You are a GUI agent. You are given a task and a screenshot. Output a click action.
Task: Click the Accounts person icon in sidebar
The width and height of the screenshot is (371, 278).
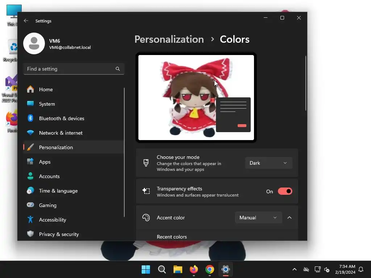click(30, 176)
